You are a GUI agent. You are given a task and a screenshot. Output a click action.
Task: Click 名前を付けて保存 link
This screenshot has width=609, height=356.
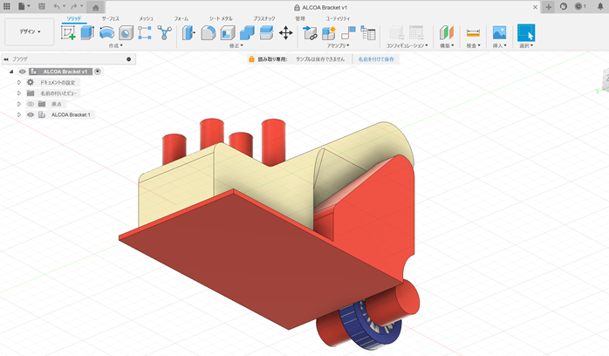point(376,59)
